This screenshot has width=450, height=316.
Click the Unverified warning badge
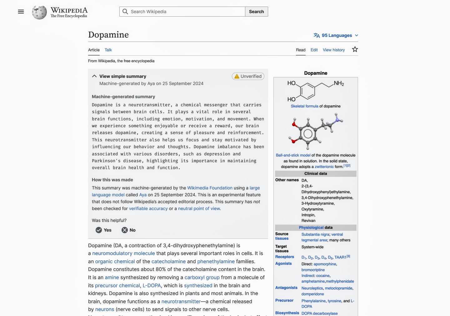[x=248, y=76]
